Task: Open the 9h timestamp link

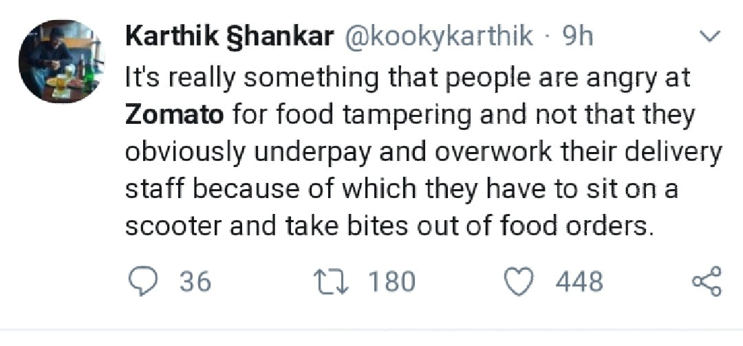Action: (x=578, y=36)
